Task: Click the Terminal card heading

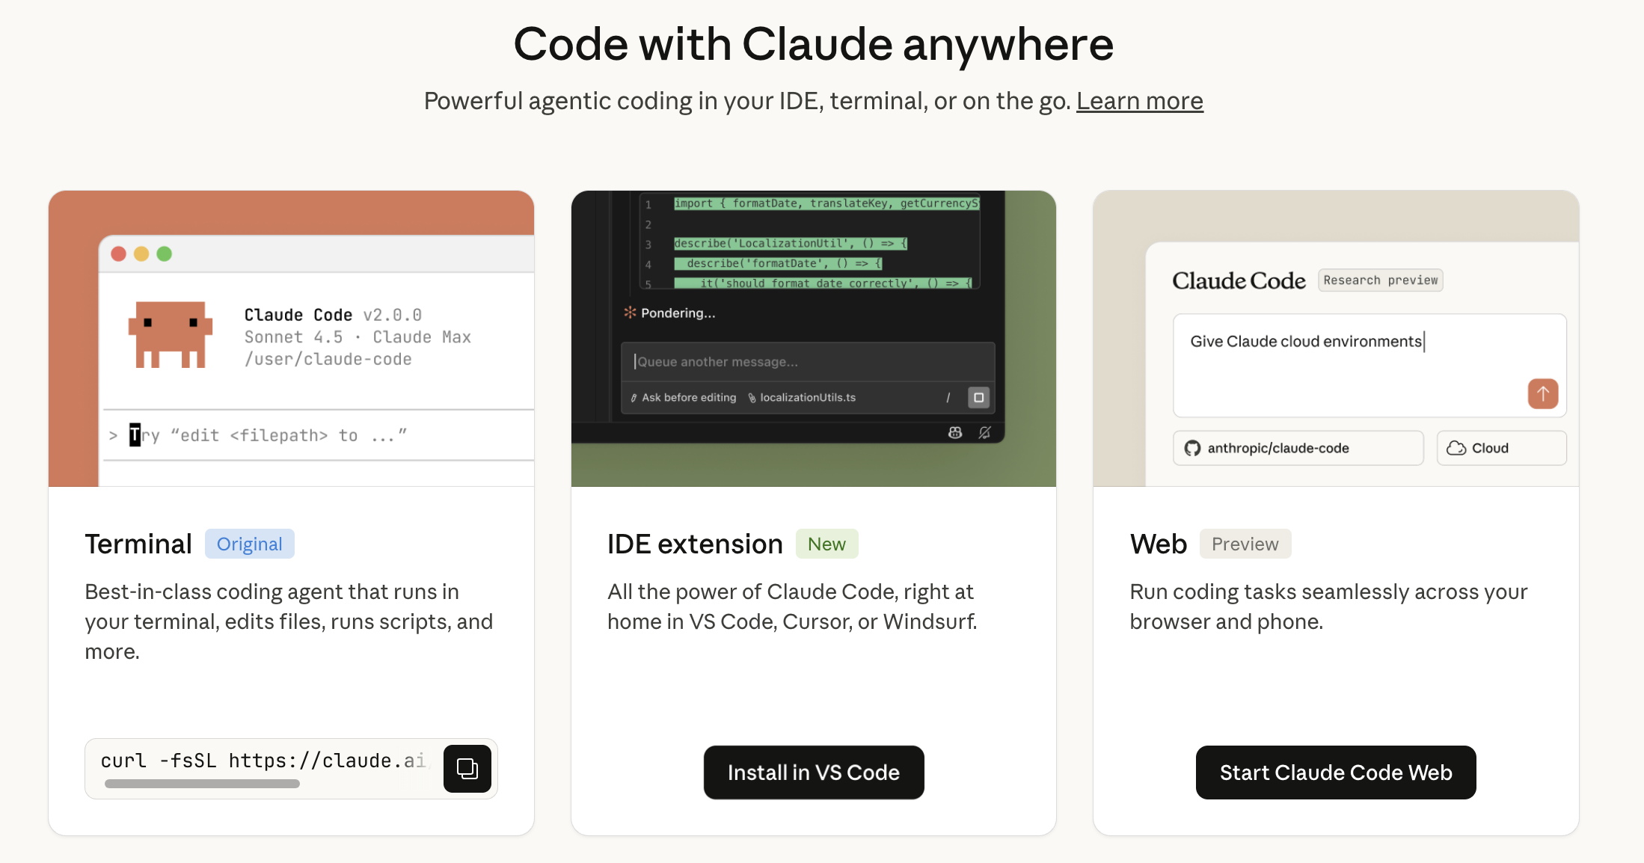Action: 138,544
